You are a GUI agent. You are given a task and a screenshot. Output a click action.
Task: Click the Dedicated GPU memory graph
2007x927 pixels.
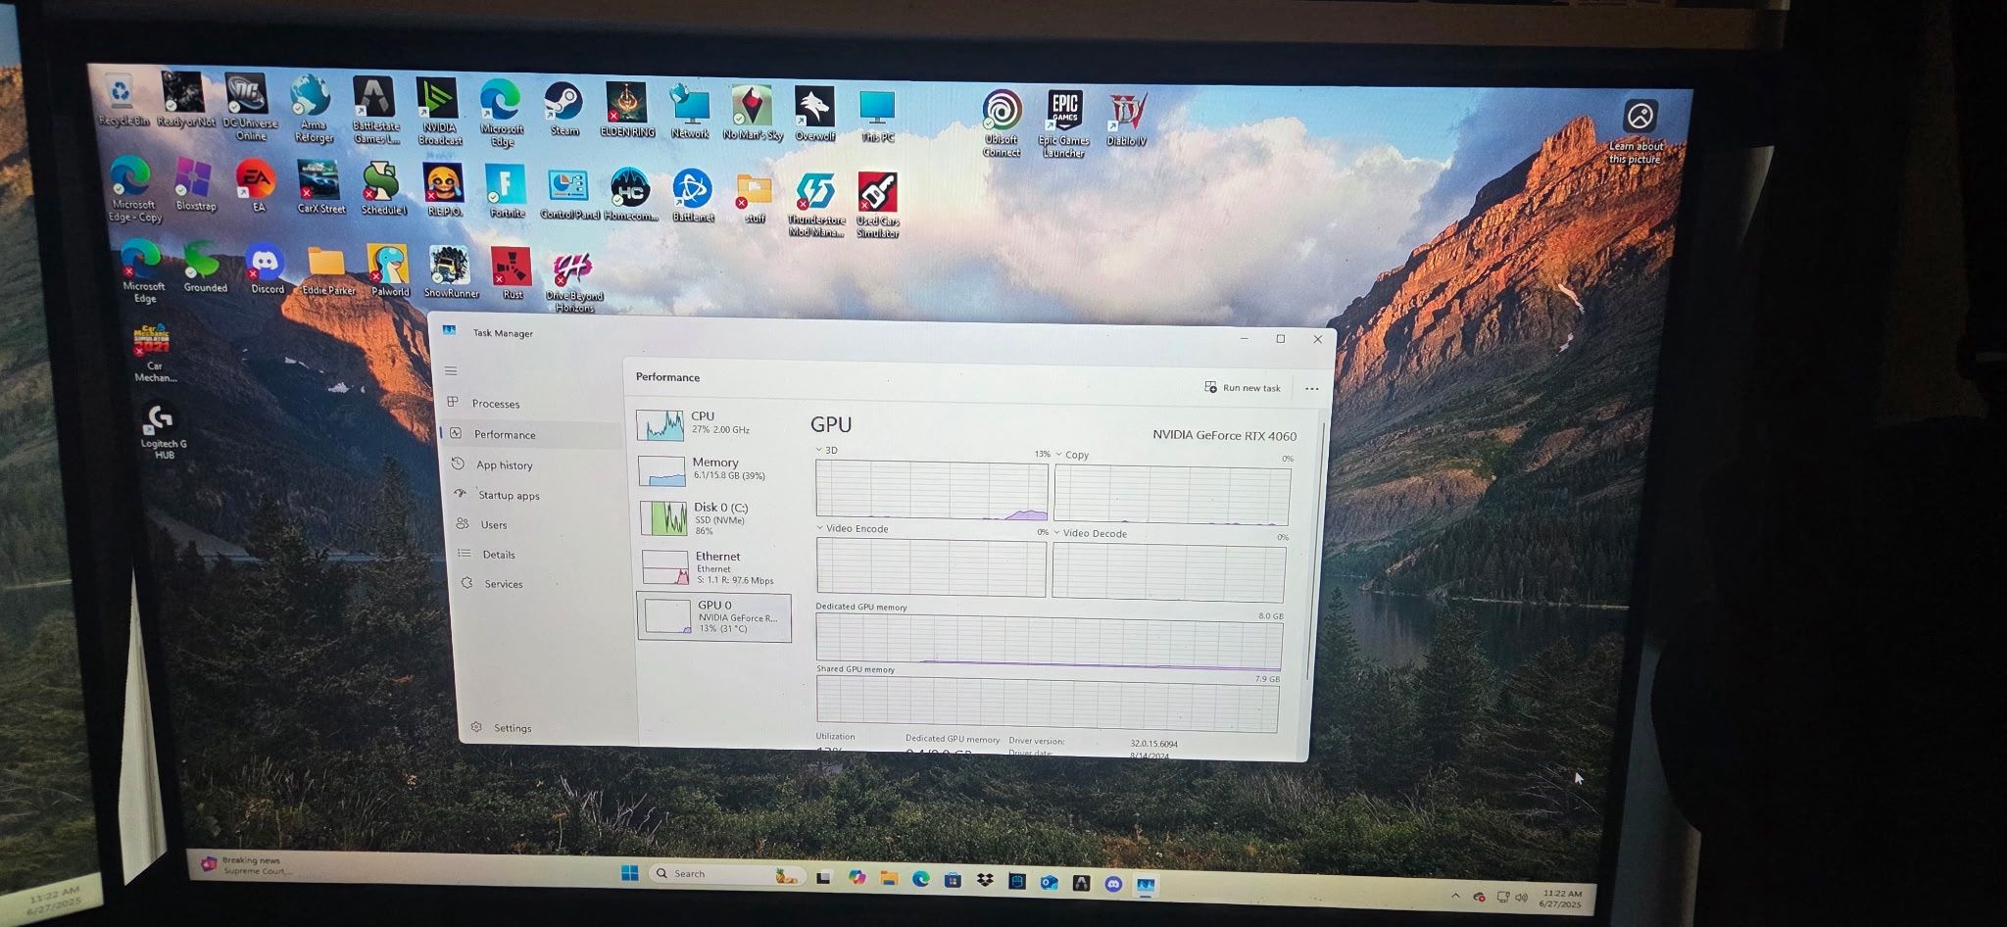point(1049,641)
